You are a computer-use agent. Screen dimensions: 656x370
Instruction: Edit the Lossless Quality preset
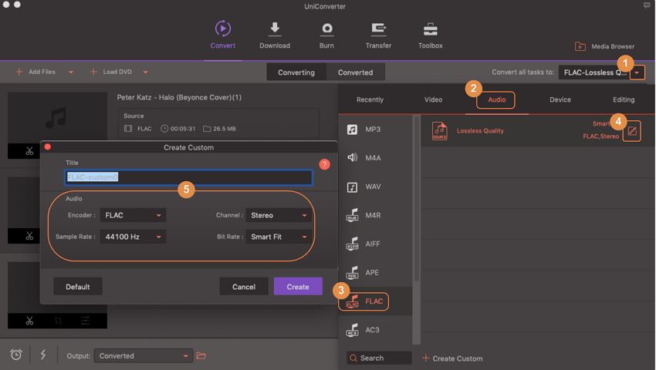(632, 131)
